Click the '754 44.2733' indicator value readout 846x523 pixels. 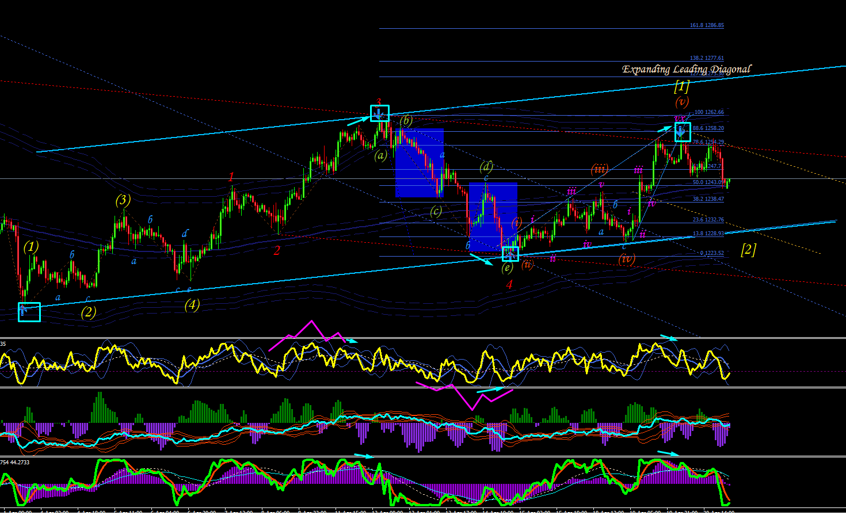[x=15, y=462]
